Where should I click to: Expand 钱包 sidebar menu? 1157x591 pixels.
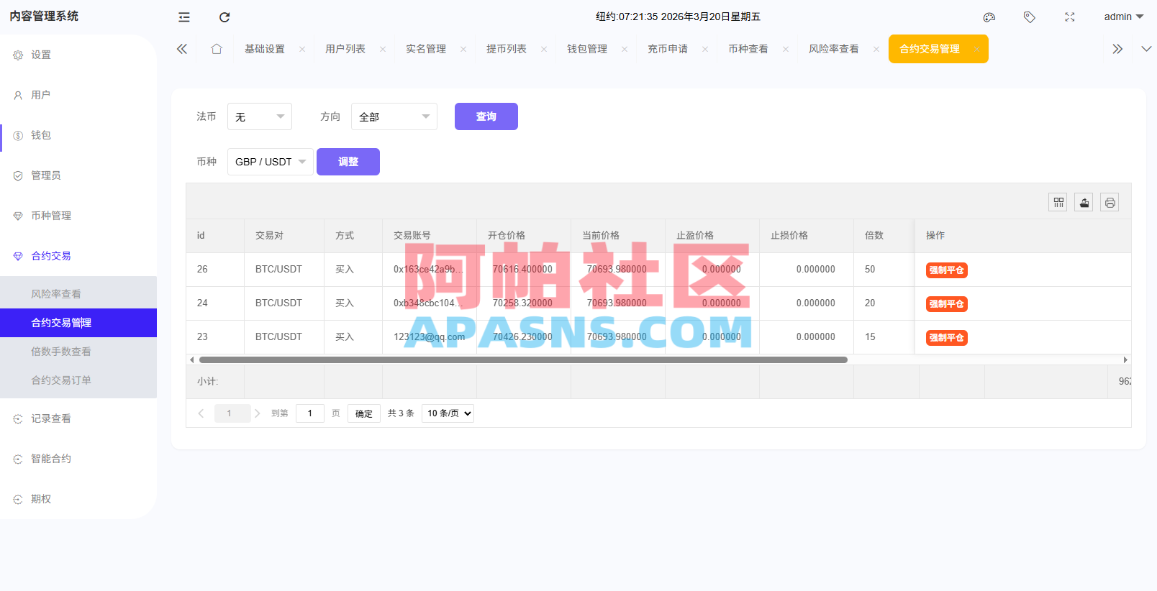(x=78, y=135)
